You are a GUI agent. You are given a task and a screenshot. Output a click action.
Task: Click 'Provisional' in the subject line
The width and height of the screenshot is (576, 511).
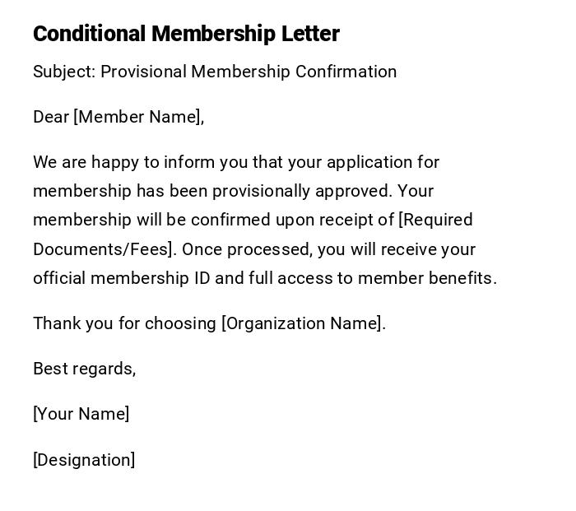coord(143,72)
